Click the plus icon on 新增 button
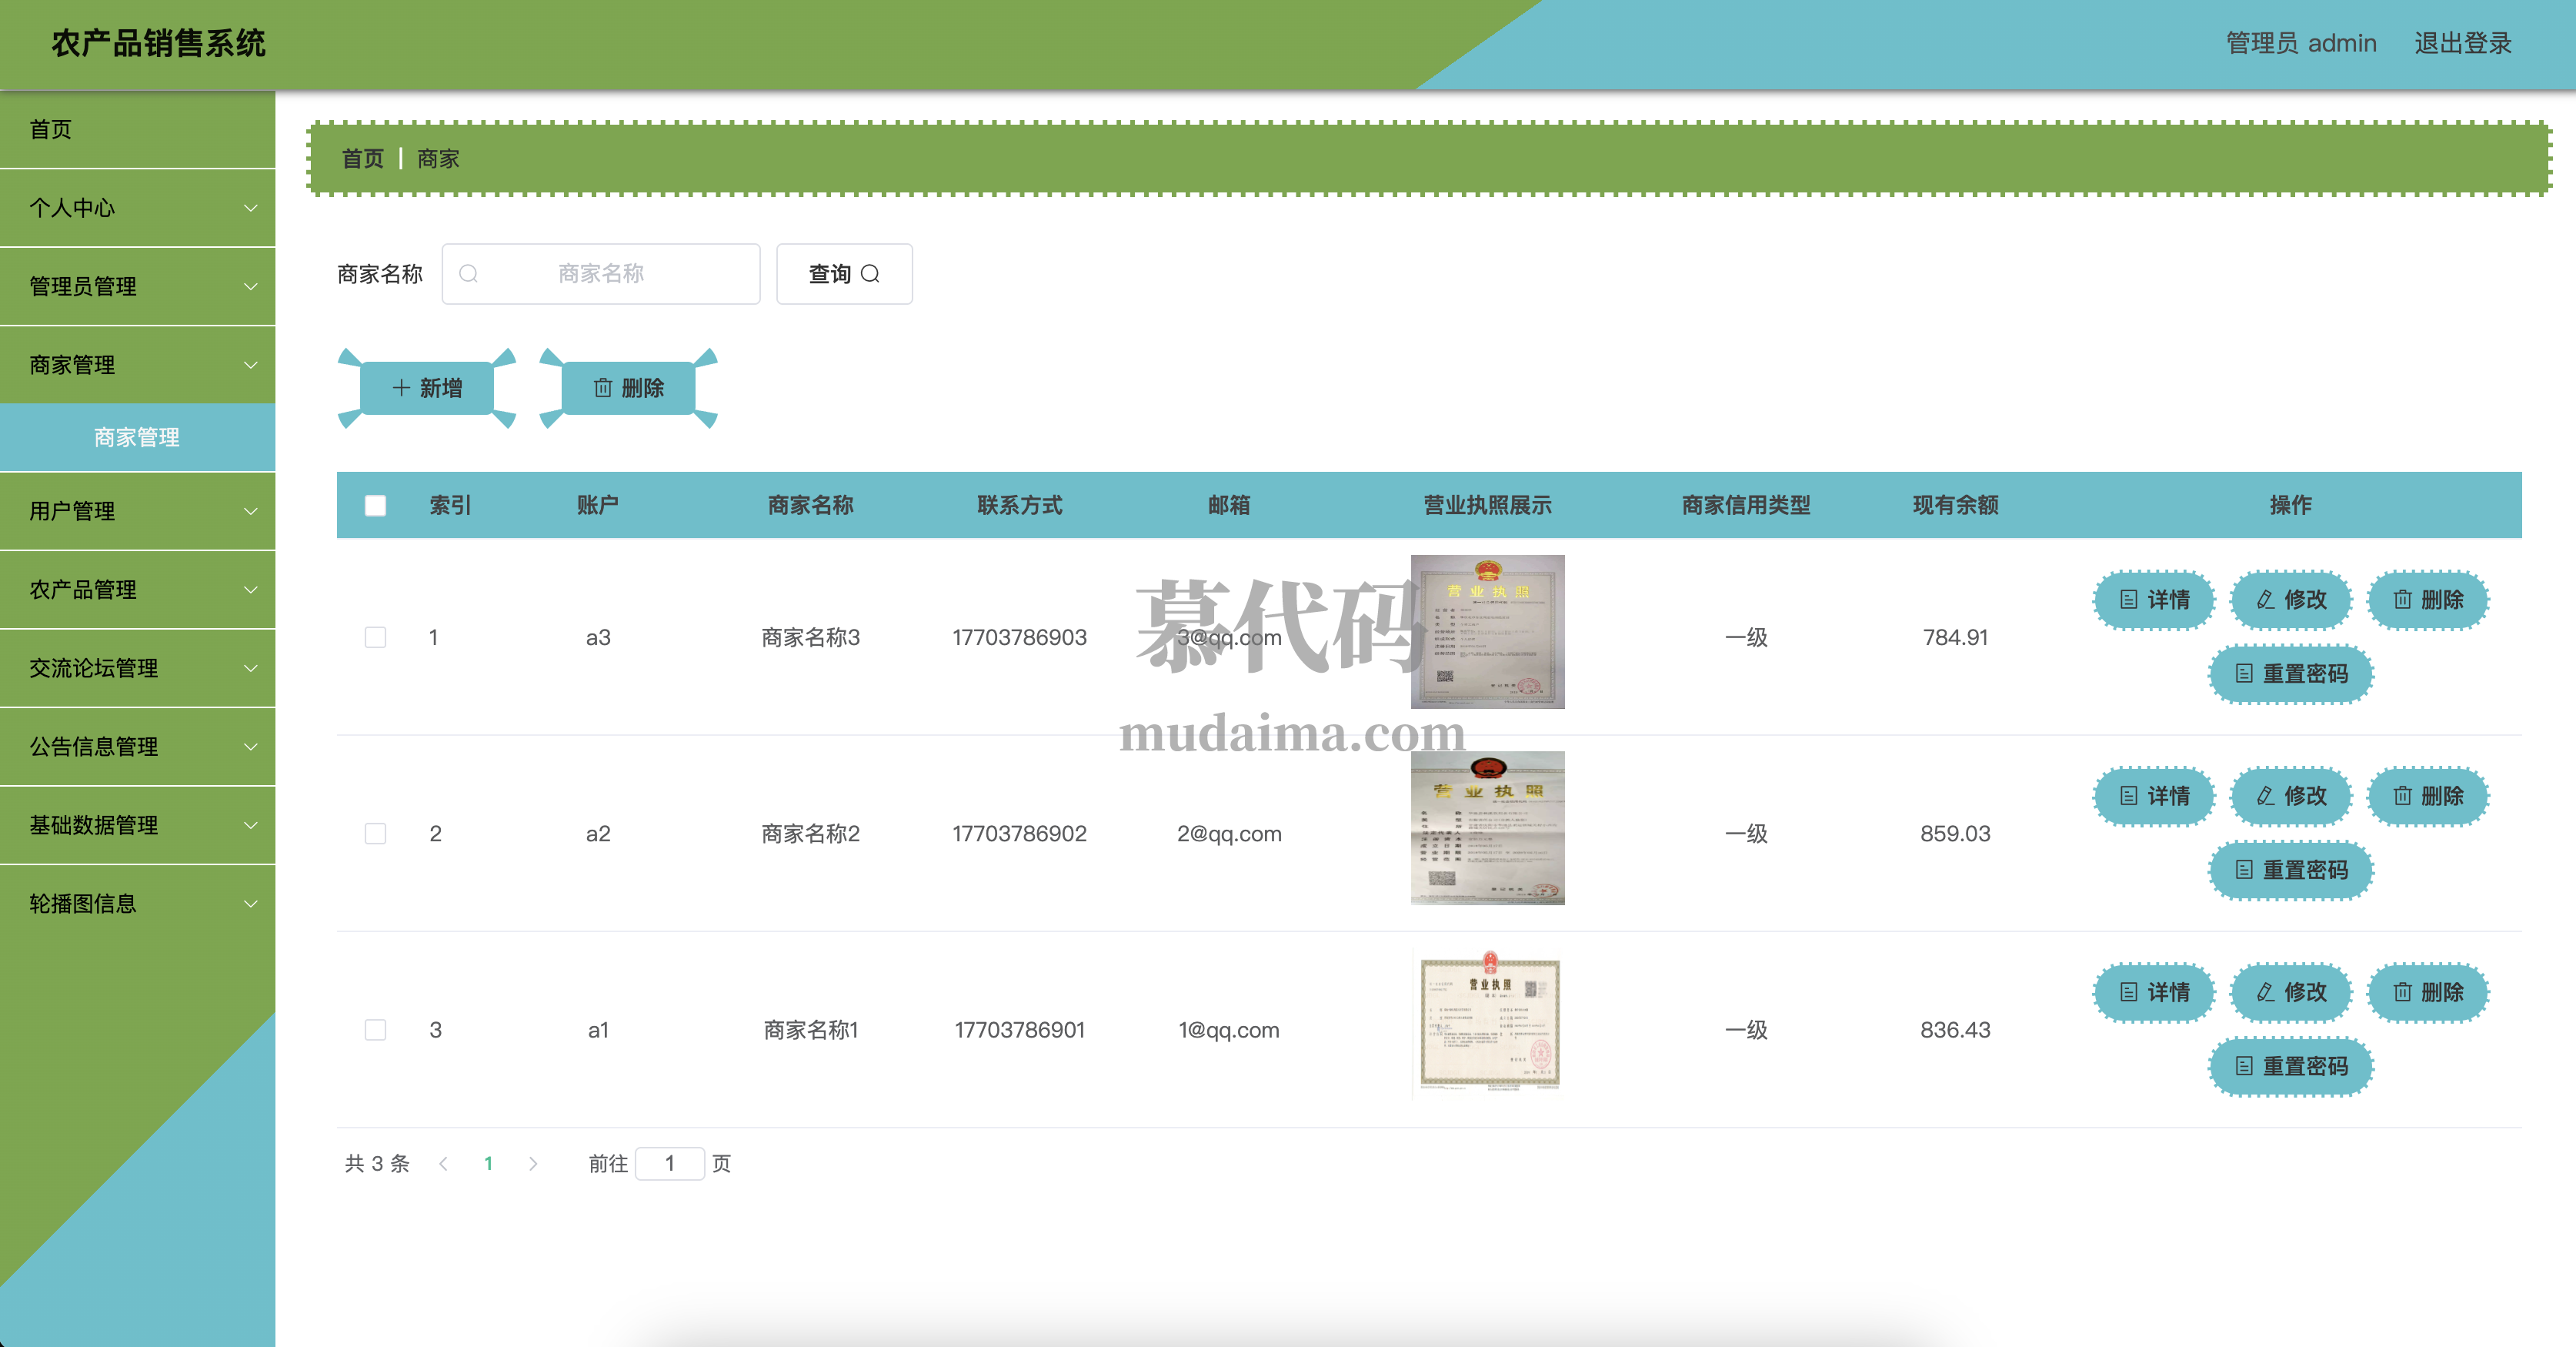This screenshot has width=2576, height=1347. pyautogui.click(x=401, y=387)
